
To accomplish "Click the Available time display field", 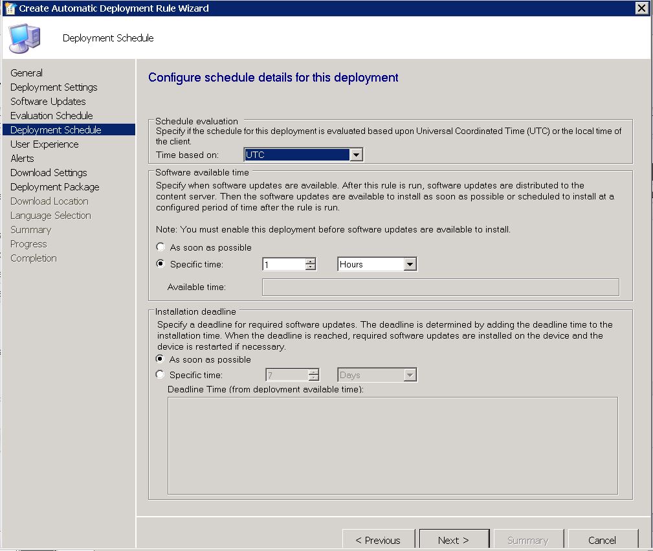I will (x=441, y=287).
